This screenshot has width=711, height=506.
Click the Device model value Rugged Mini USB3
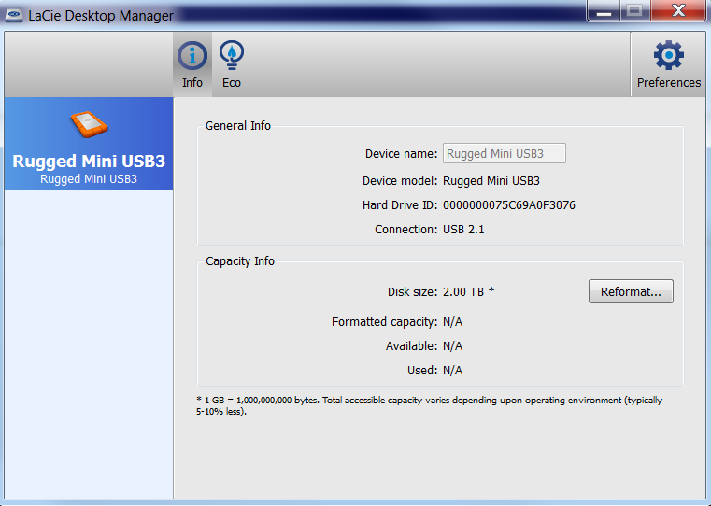[x=491, y=181]
